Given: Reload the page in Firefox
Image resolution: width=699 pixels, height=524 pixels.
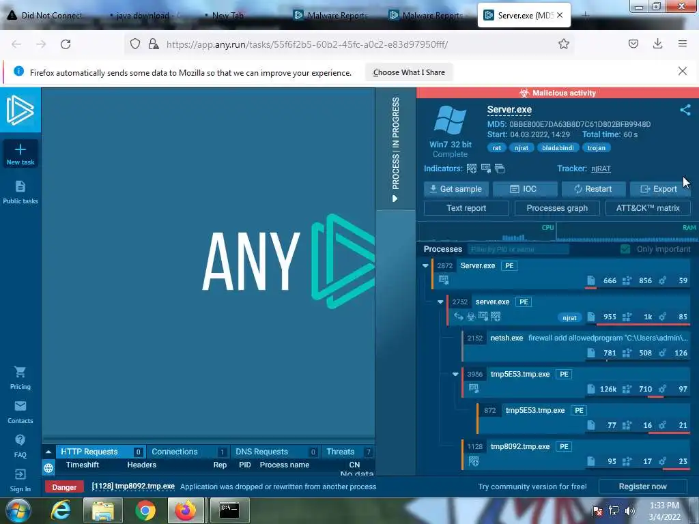Looking at the screenshot, I should [x=66, y=44].
